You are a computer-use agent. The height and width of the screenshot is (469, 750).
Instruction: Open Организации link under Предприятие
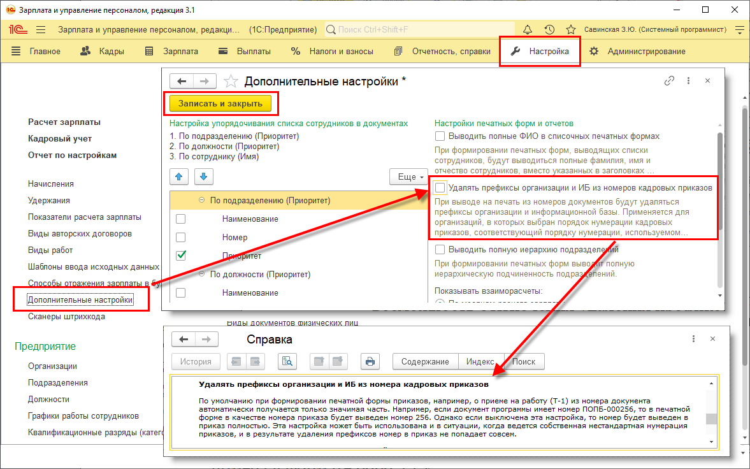point(52,366)
